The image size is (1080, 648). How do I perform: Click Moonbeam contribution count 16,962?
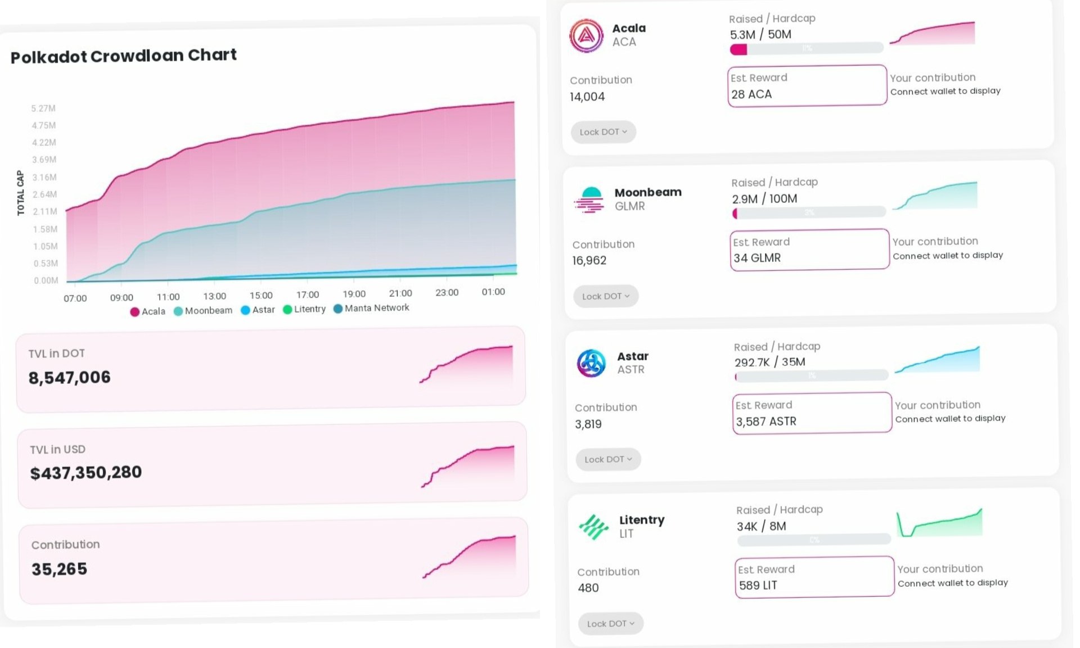click(589, 261)
